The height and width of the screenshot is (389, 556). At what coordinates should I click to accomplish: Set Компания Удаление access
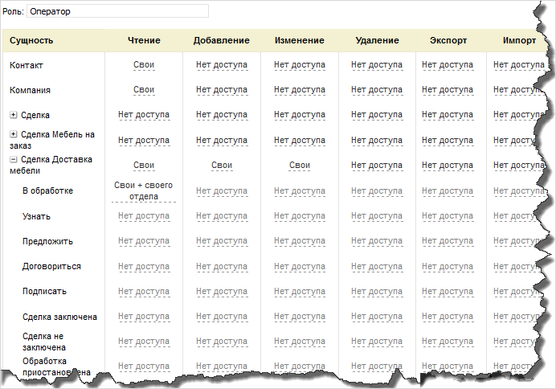pos(377,90)
